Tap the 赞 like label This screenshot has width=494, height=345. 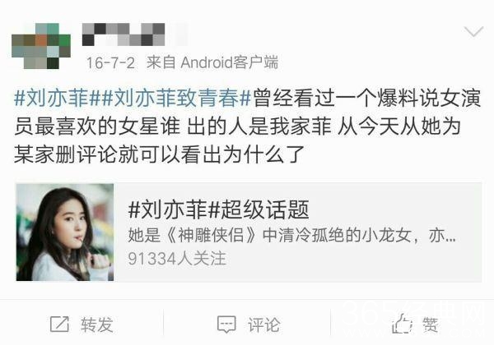tap(431, 324)
